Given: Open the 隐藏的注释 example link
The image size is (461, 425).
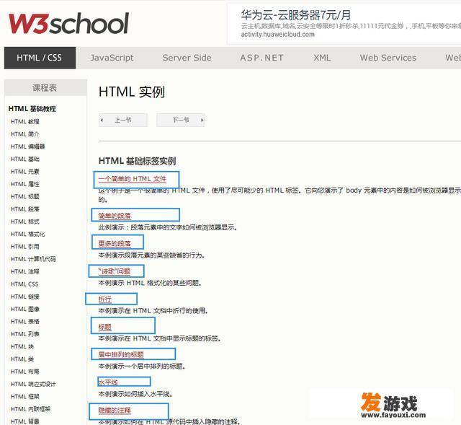Looking at the screenshot, I should 115,411.
